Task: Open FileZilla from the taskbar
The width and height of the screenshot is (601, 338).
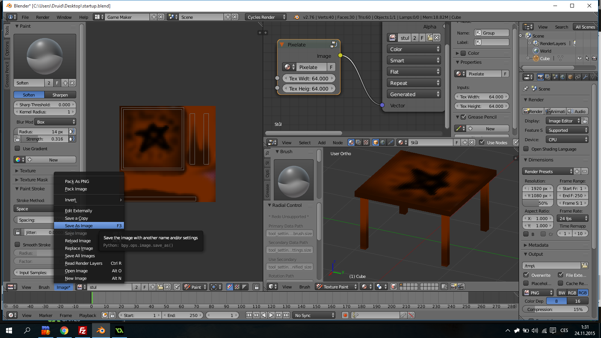Action: [82, 331]
